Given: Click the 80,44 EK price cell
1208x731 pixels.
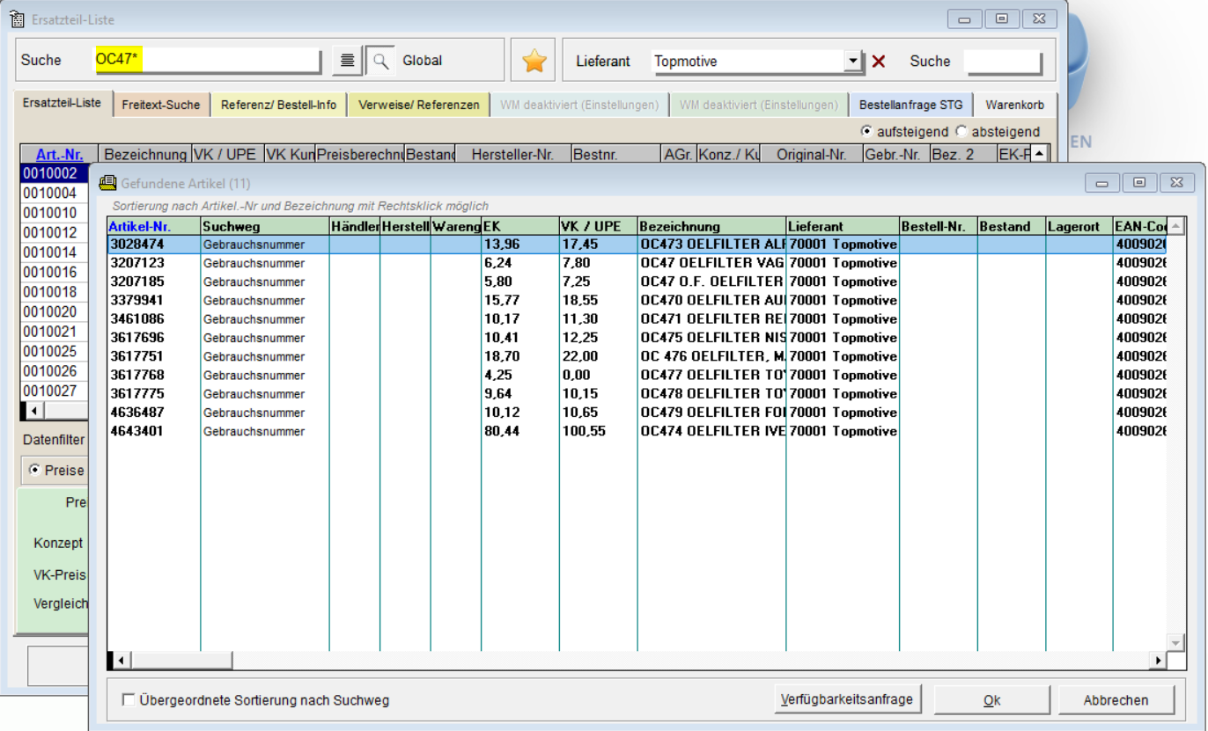Looking at the screenshot, I should 520,431.
